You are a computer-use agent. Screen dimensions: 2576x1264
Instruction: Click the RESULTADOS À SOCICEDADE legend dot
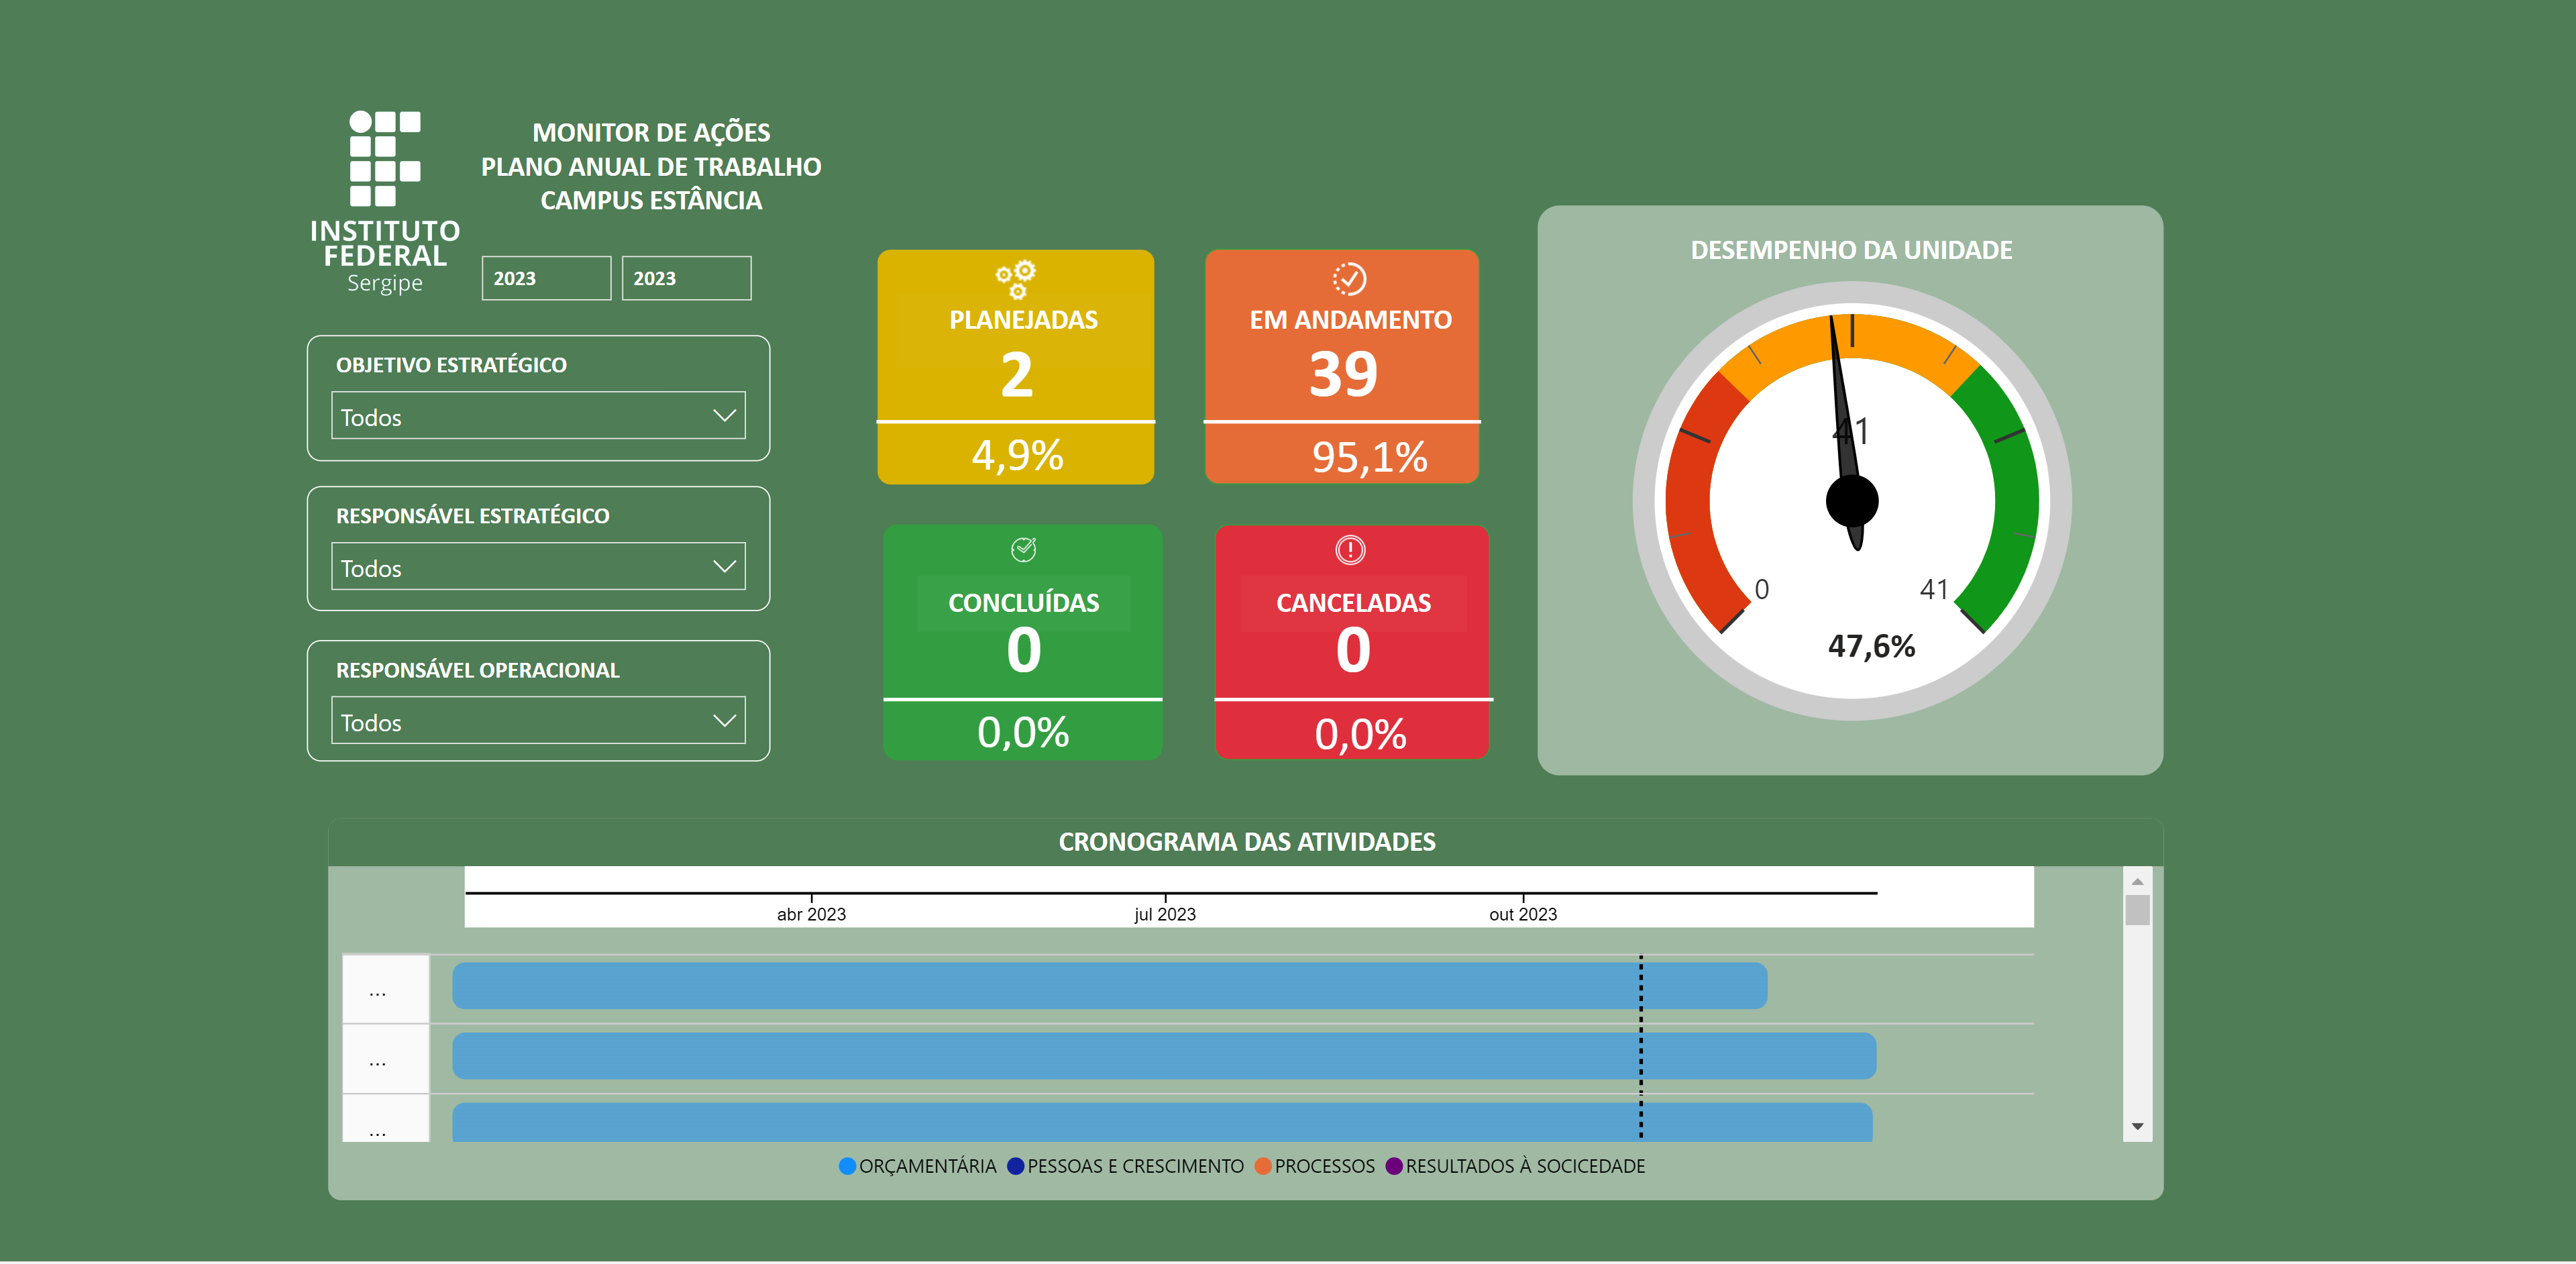1393,1166
